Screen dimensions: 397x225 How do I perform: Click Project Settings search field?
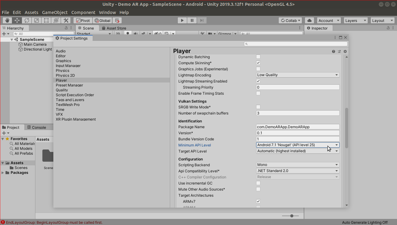tap(296, 44)
